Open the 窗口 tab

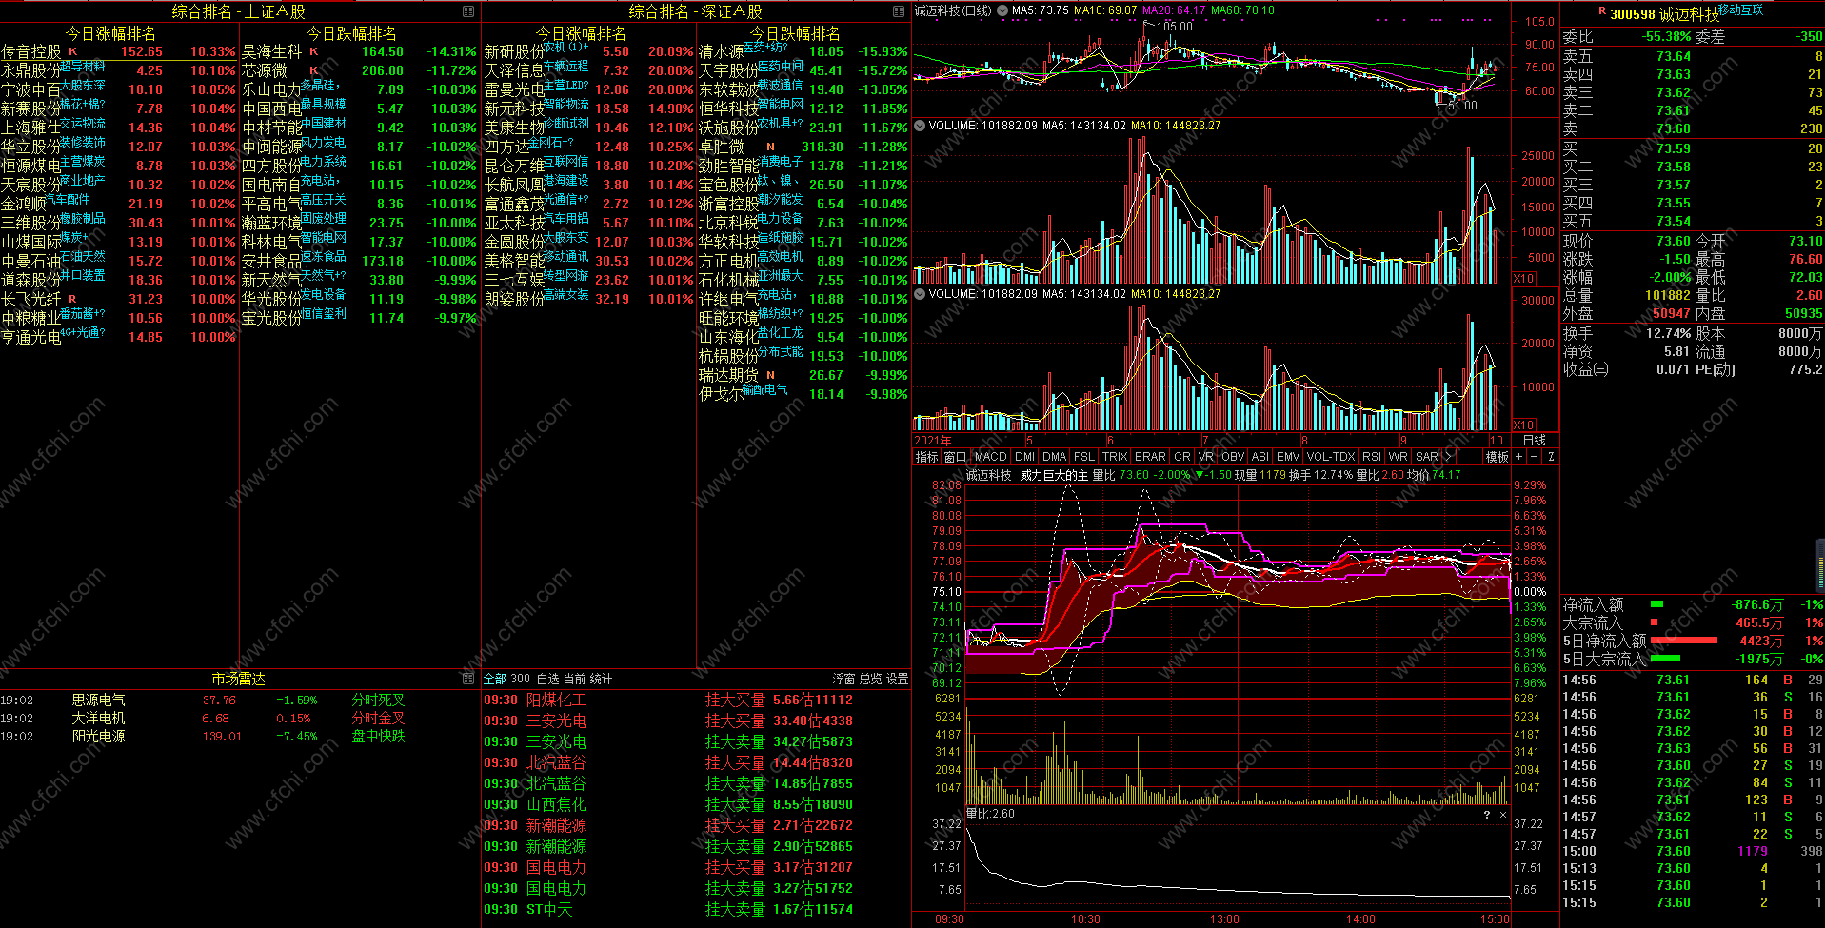[955, 457]
